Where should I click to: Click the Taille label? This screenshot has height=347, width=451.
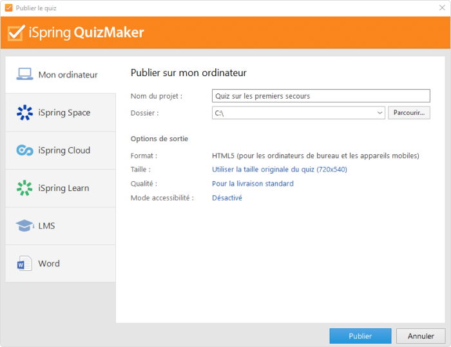point(140,170)
